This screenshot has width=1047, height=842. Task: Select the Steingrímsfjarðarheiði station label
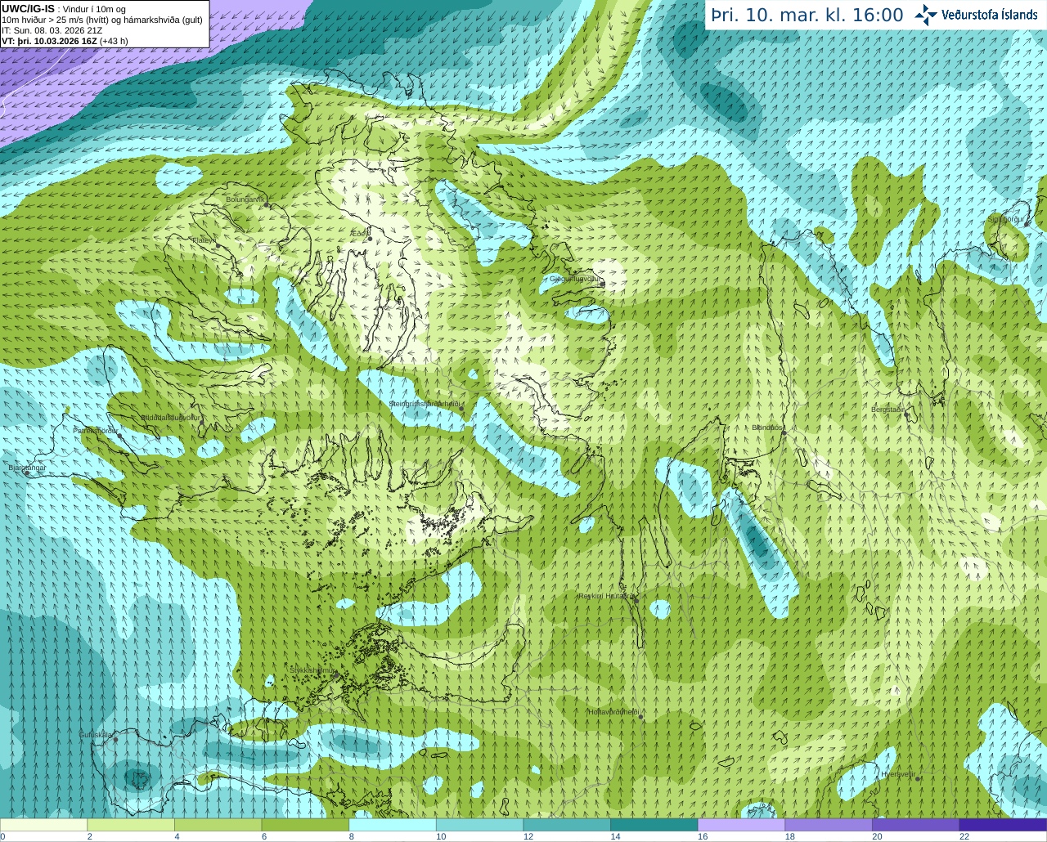click(424, 404)
